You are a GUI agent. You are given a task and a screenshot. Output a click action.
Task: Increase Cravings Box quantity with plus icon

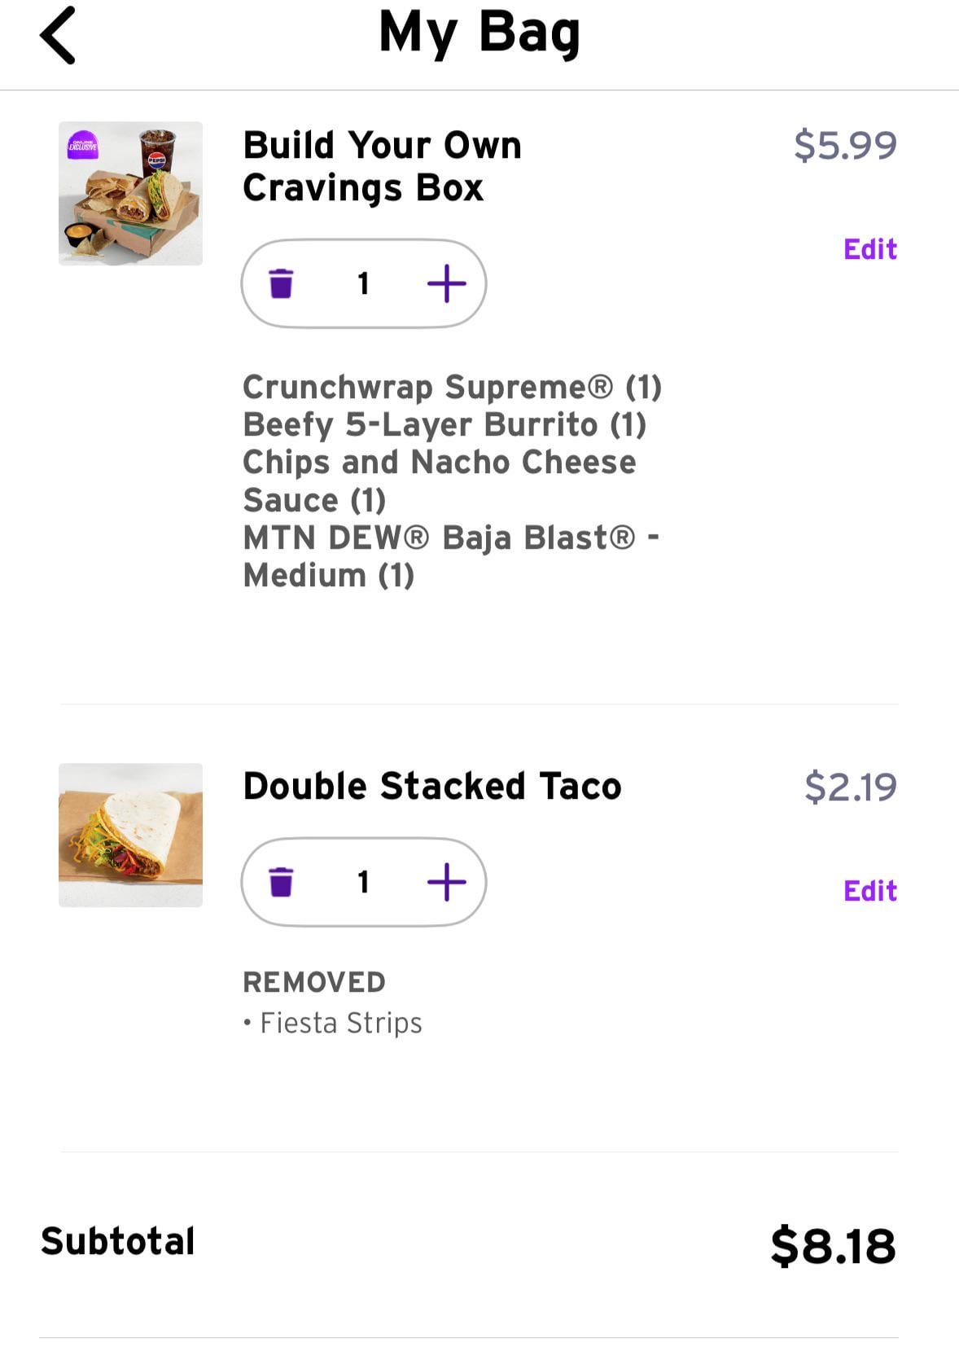coord(446,283)
